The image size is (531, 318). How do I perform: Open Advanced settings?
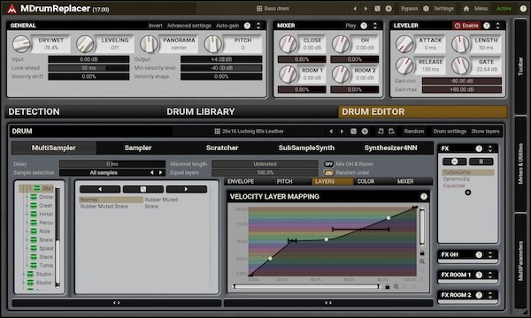tap(189, 26)
